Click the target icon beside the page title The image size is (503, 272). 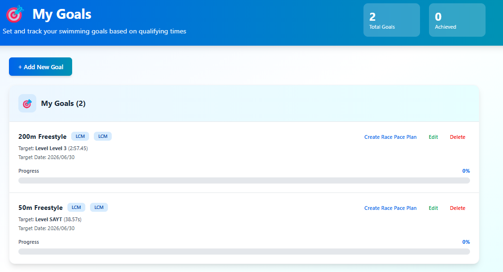[15, 14]
